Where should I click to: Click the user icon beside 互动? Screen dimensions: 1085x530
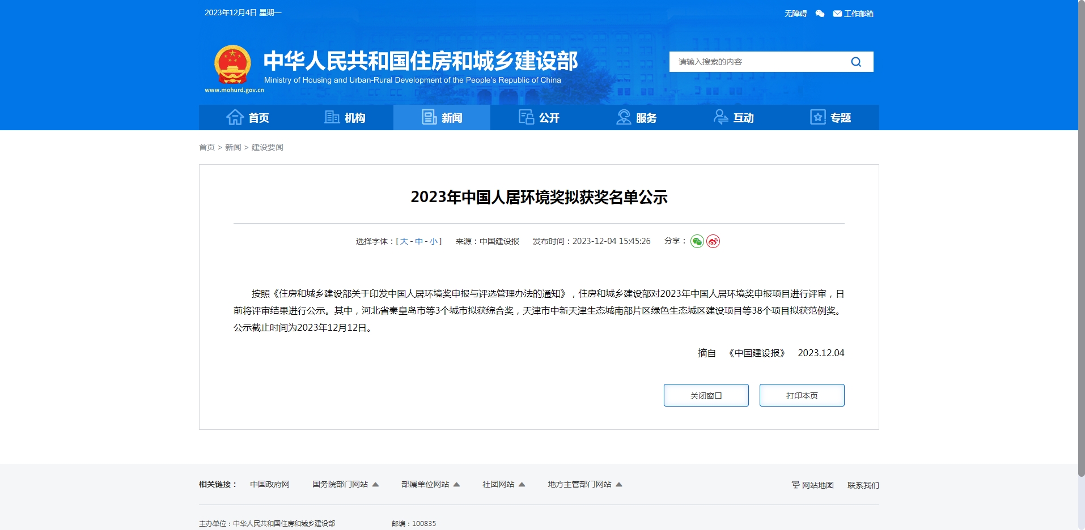pos(720,117)
